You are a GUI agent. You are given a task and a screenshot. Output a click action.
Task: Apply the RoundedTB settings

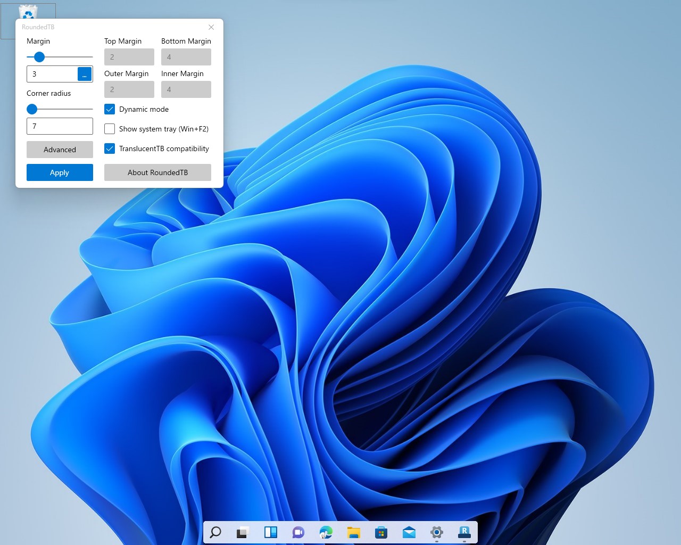pyautogui.click(x=60, y=172)
